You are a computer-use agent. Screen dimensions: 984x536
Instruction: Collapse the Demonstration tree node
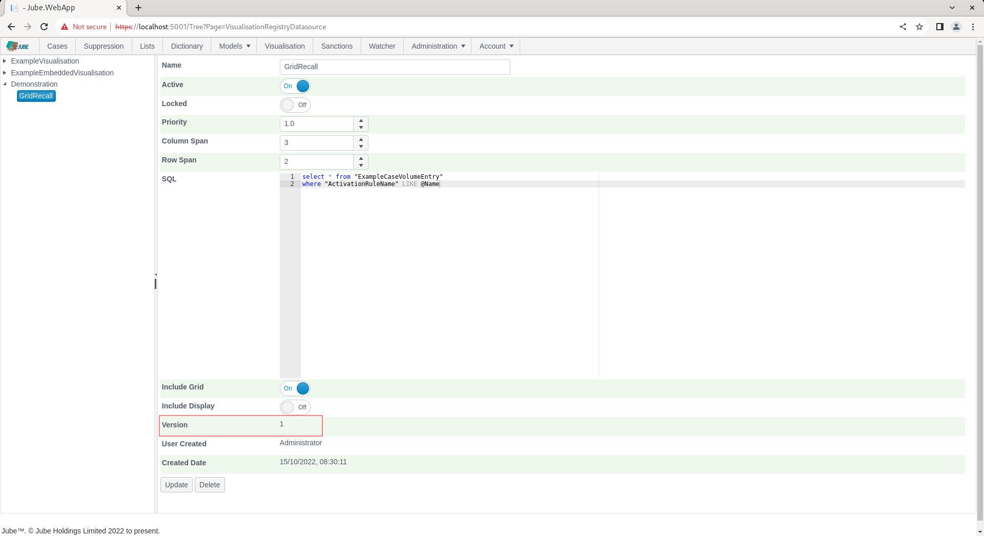pyautogui.click(x=5, y=84)
